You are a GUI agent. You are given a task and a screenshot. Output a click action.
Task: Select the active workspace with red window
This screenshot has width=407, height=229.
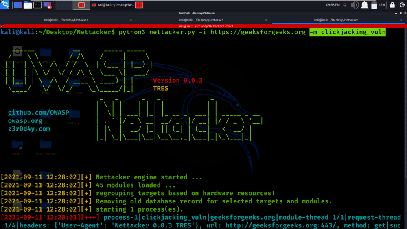[x=81, y=5]
